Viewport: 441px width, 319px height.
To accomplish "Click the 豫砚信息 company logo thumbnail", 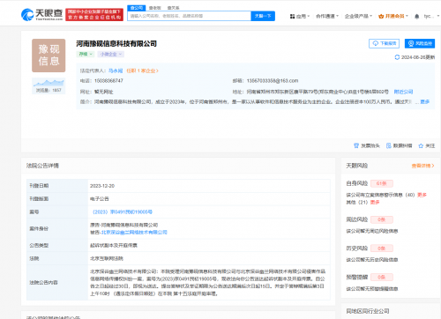I will tap(49, 56).
